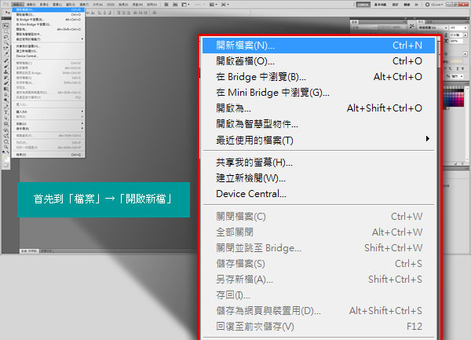The width and height of the screenshot is (471, 340).
Task: Click the Ctrl+Q exit item in small File menu
Action: pos(49,155)
